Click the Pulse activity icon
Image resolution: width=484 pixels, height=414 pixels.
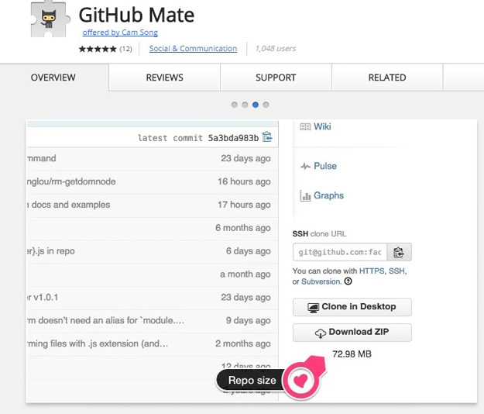point(306,166)
